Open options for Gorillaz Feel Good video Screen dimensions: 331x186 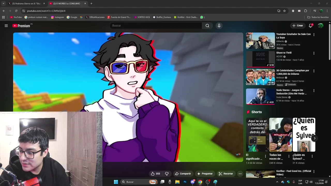[314, 172]
